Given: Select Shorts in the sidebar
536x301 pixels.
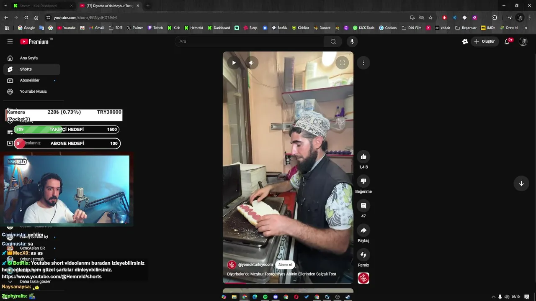Looking at the screenshot, I should pos(32,69).
